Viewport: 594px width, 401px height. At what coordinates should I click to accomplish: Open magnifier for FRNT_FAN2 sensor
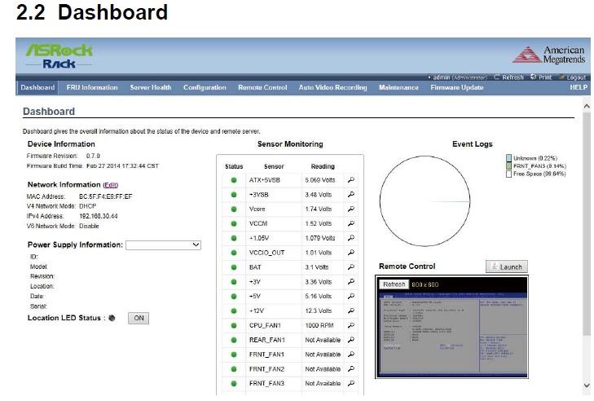[351, 368]
